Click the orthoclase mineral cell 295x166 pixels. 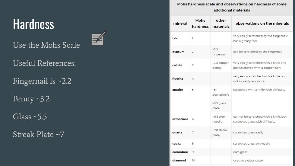[180, 119]
